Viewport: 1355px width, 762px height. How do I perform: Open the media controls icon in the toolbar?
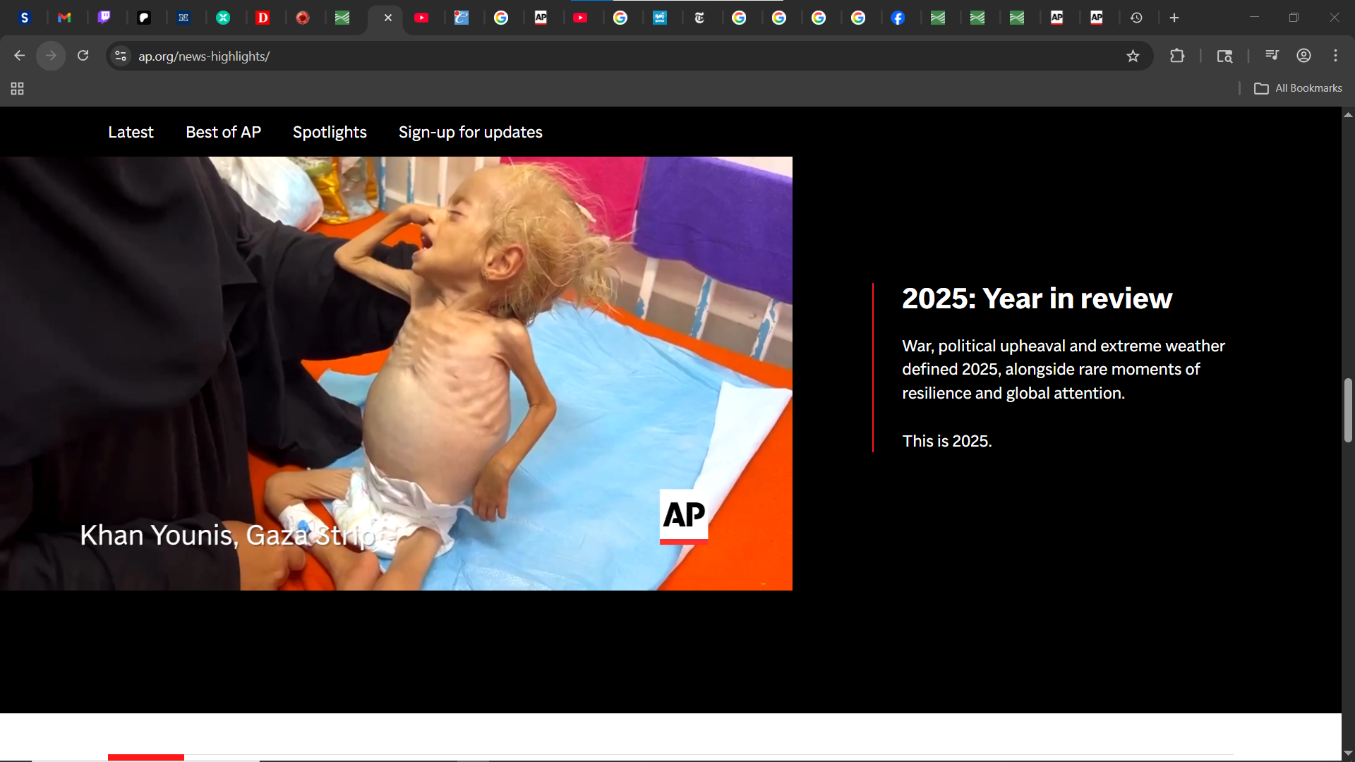pos(1272,56)
